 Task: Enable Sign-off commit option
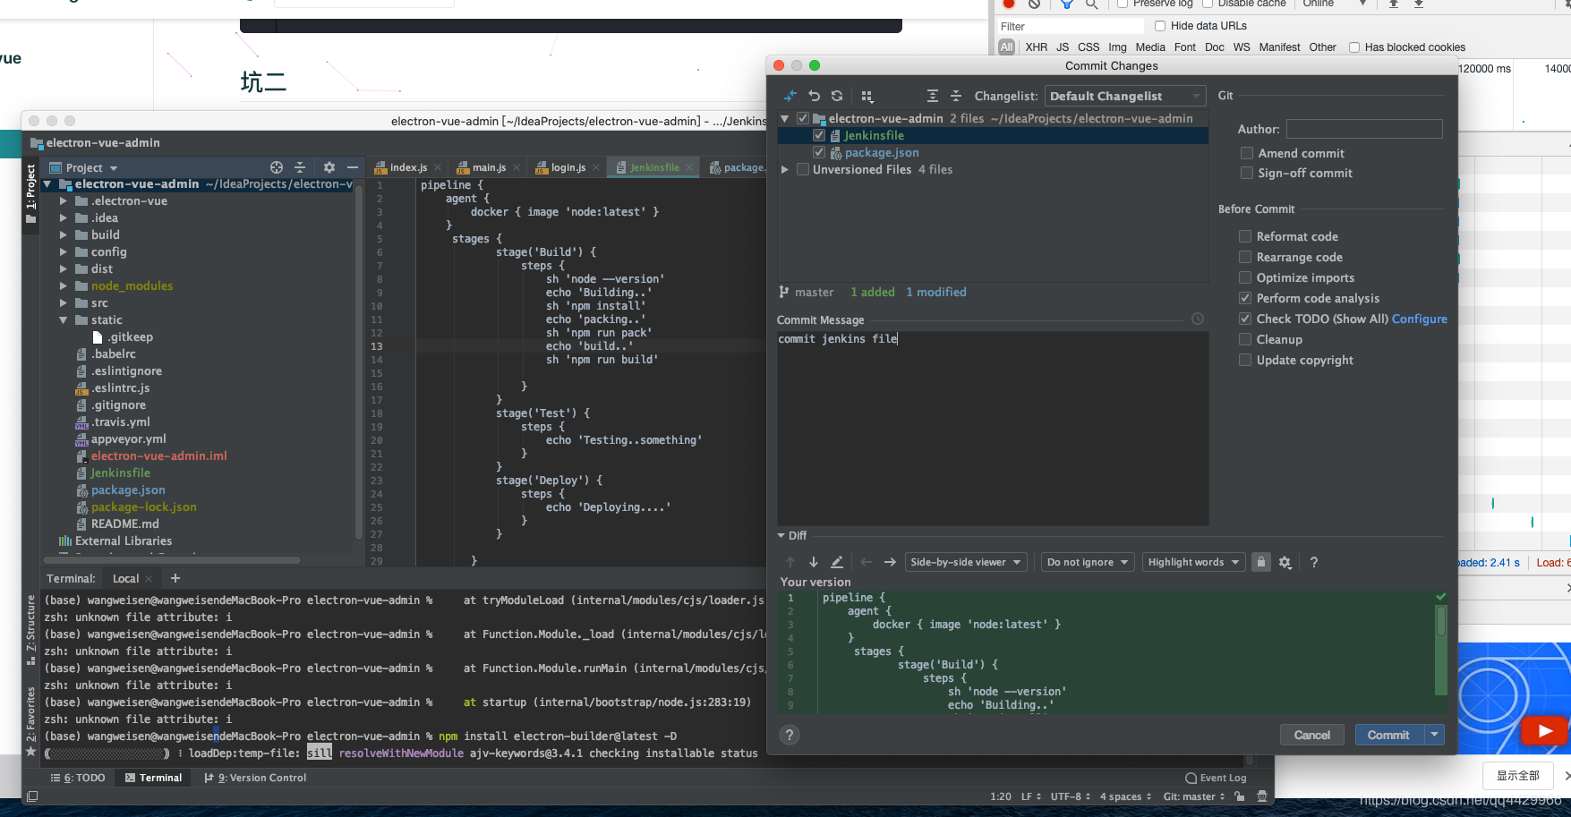click(1247, 173)
